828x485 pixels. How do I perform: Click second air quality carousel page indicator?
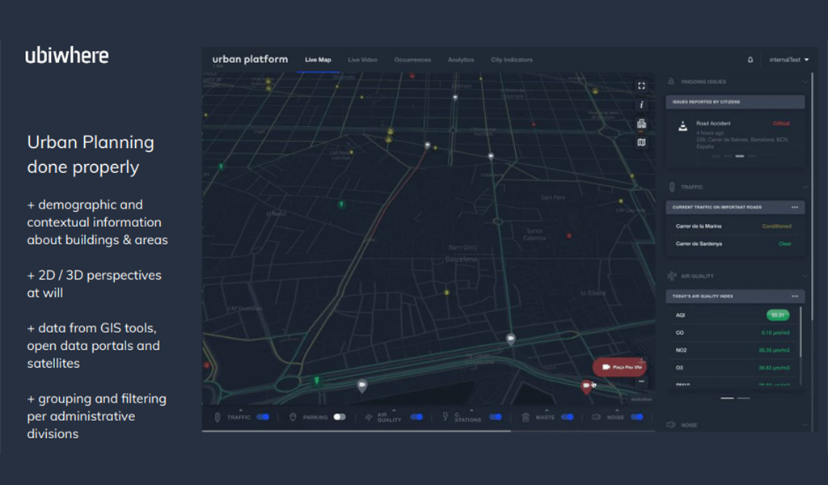pos(744,398)
